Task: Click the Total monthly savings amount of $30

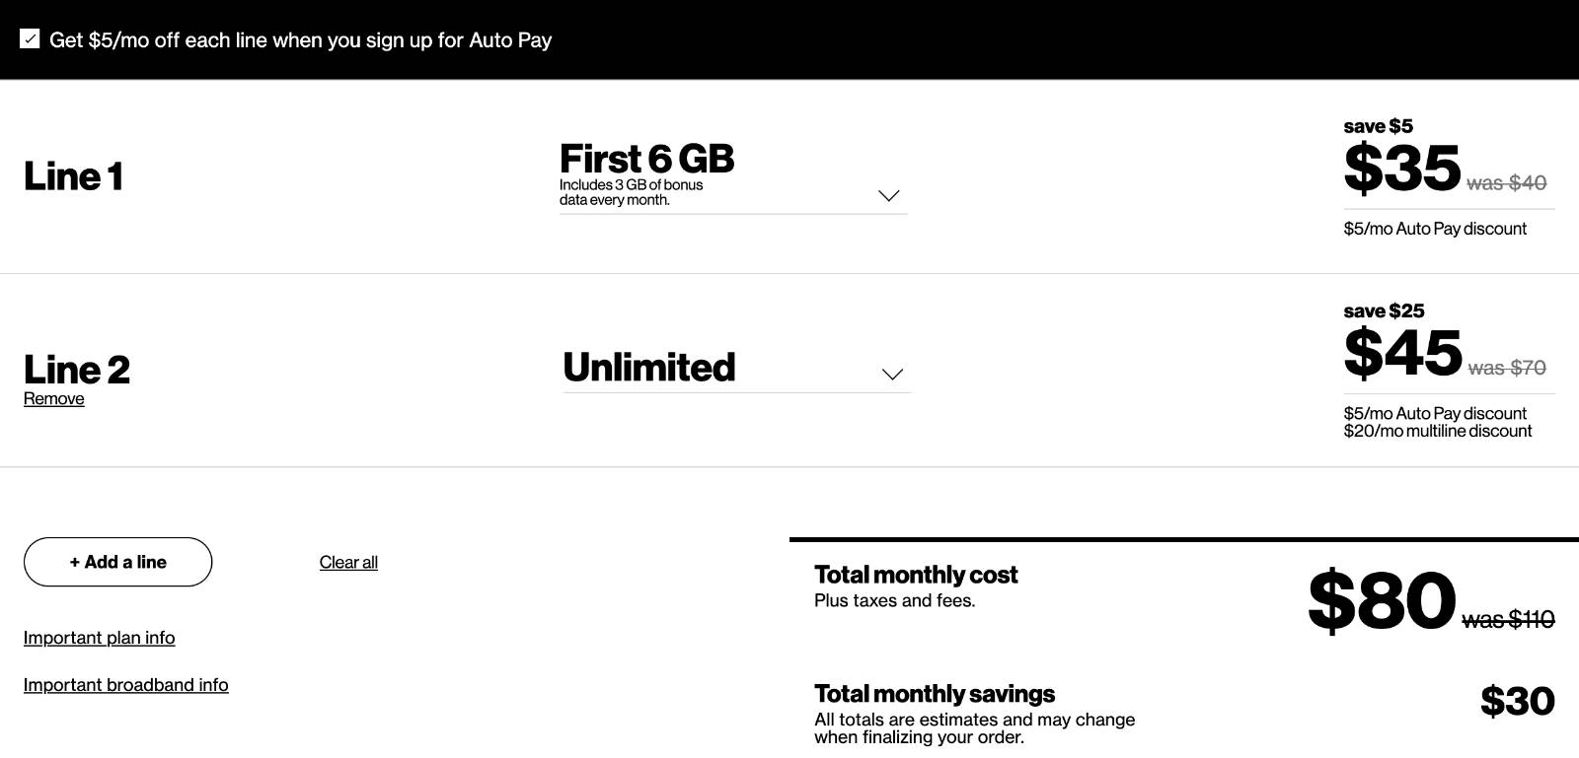Action: point(1519,701)
